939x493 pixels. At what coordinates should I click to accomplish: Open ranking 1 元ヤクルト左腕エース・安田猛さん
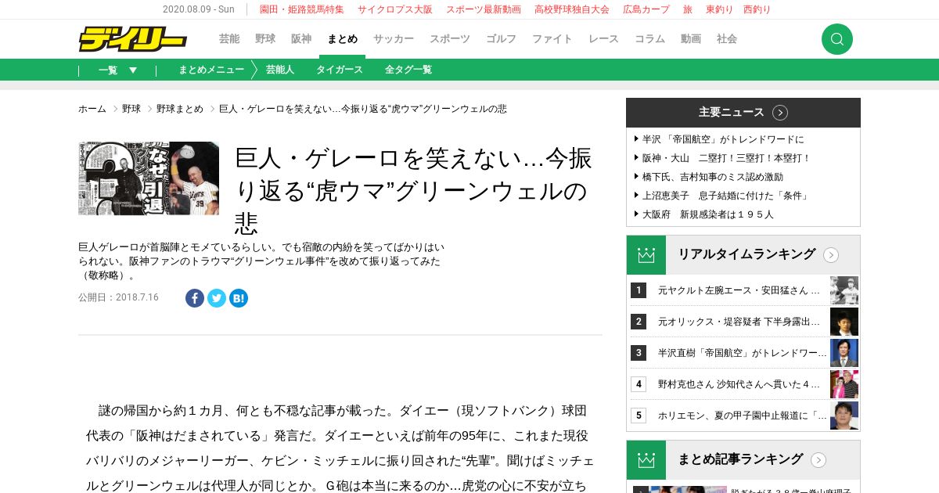tap(739, 290)
